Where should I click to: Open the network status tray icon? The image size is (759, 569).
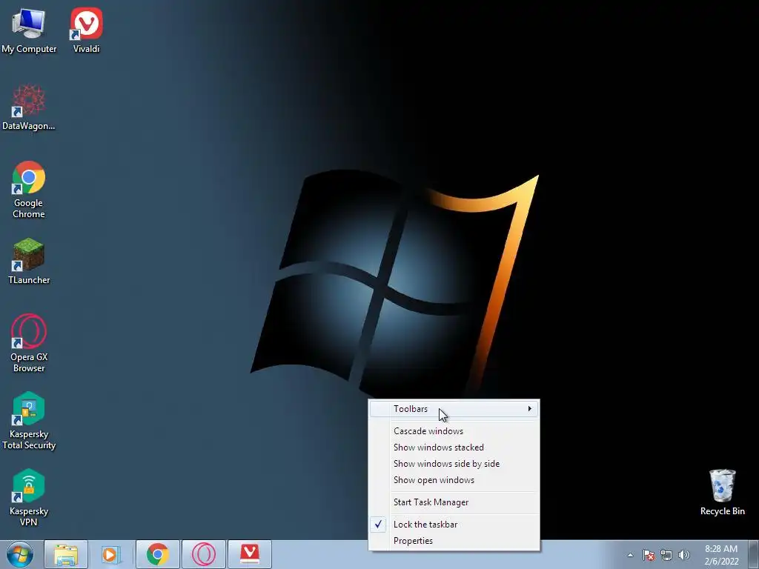click(666, 555)
